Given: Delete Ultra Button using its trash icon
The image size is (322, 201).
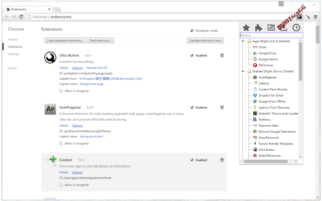Looking at the screenshot, I should 222,55.
